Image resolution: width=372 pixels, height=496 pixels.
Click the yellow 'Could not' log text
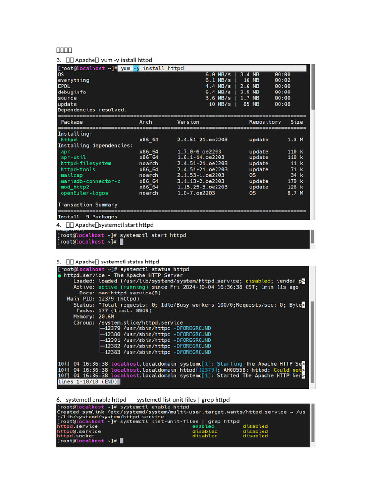tap(288, 370)
